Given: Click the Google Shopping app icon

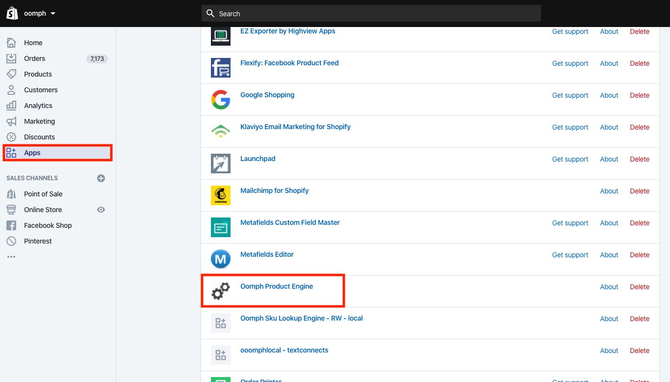Looking at the screenshot, I should click(x=221, y=100).
